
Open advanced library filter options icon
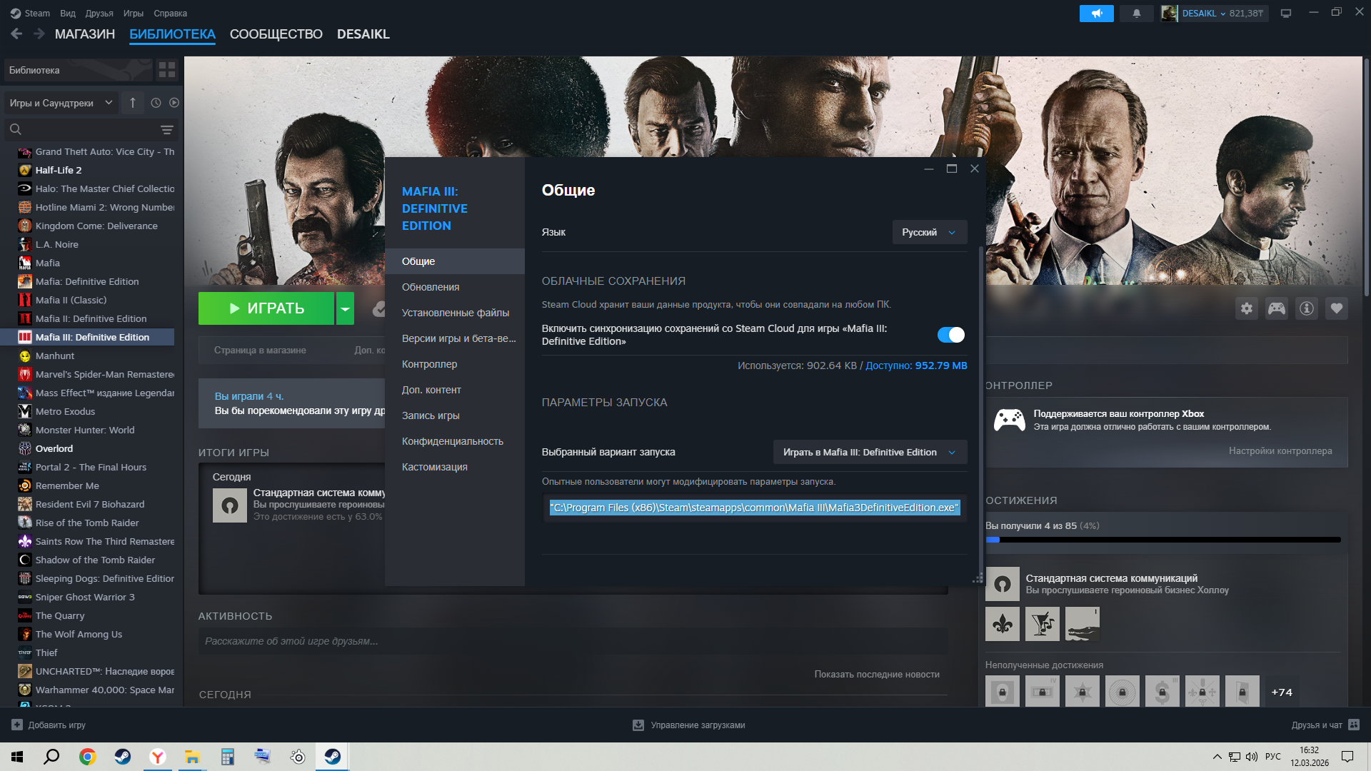(x=167, y=130)
